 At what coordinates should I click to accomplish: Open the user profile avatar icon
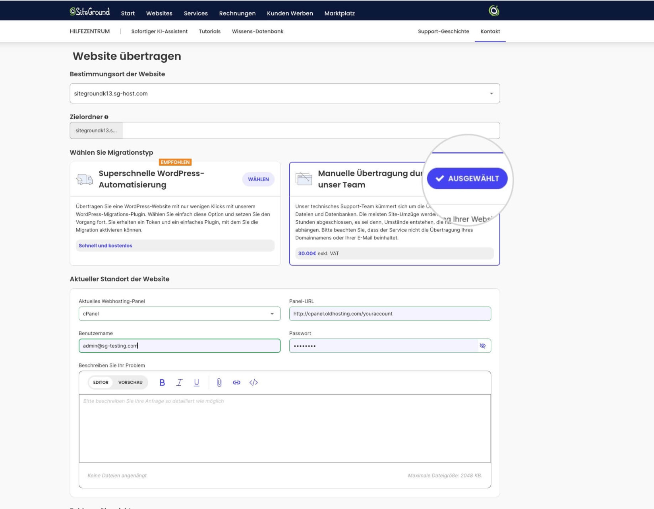(494, 11)
